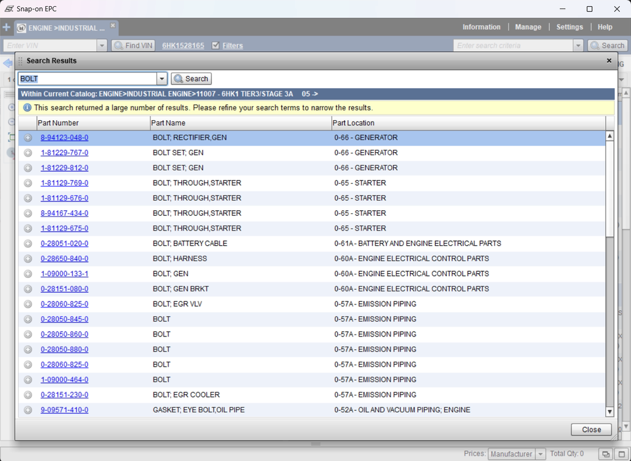Click the plus icon beside 1-81229-767-0
The width and height of the screenshot is (631, 461).
tap(28, 153)
